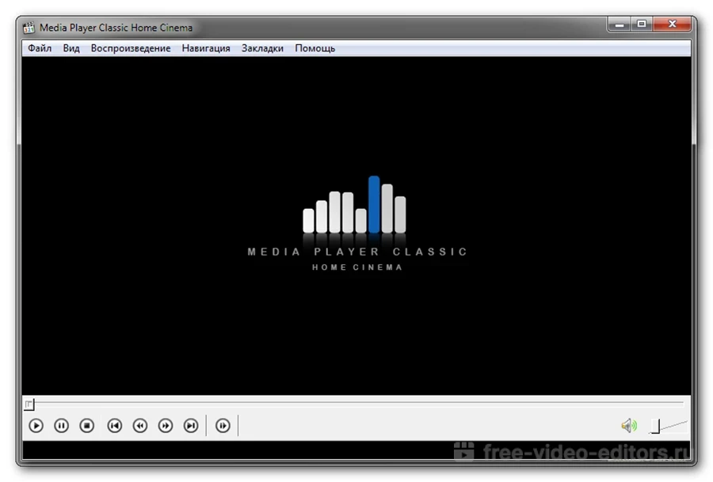The height and width of the screenshot is (482, 713).
Task: Skip to next file or chapter
Action: pyautogui.click(x=191, y=426)
